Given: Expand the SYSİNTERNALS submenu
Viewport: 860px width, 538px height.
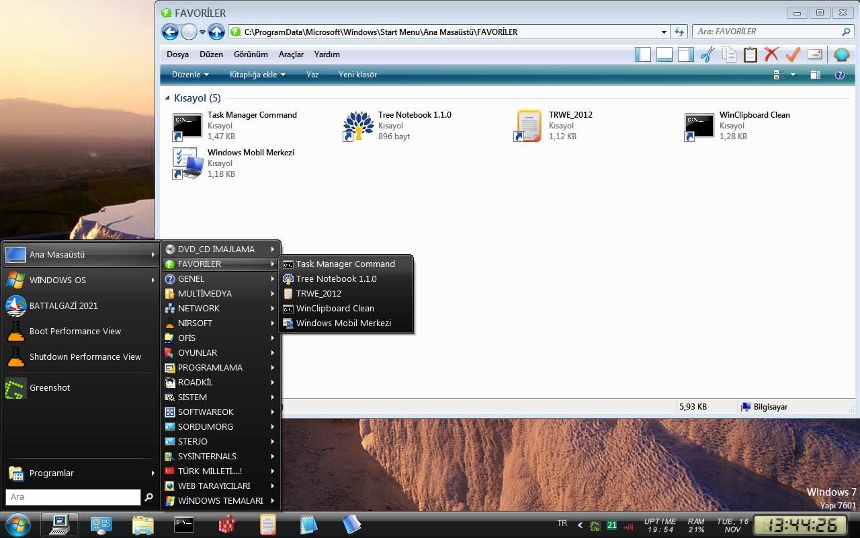Looking at the screenshot, I should pyautogui.click(x=220, y=457).
